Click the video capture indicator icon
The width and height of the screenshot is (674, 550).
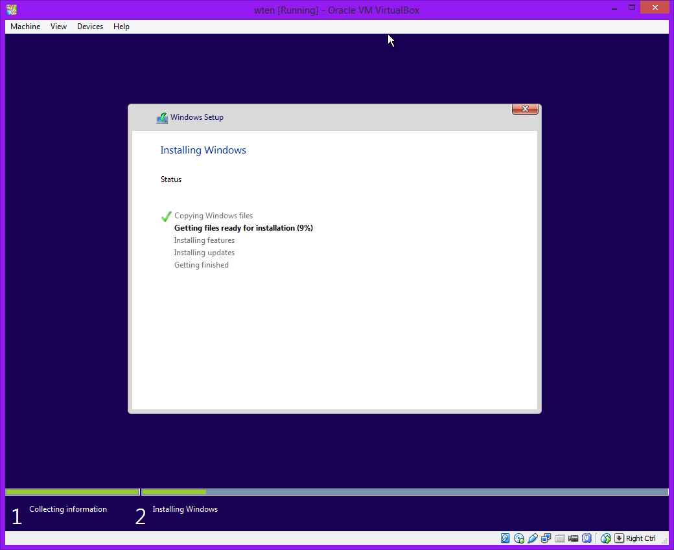pos(574,538)
